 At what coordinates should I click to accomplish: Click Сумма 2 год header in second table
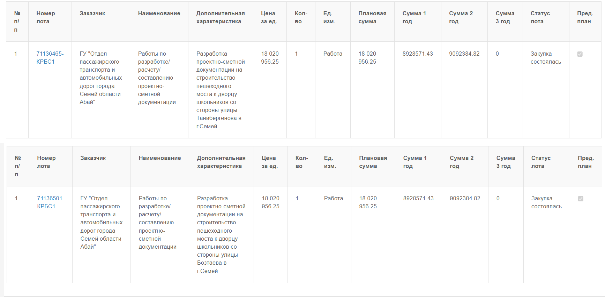pyautogui.click(x=462, y=162)
